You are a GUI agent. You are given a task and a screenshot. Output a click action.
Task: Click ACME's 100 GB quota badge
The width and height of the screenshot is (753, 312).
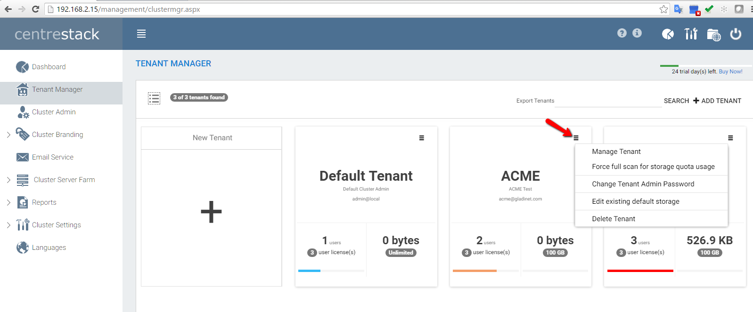[x=555, y=253]
